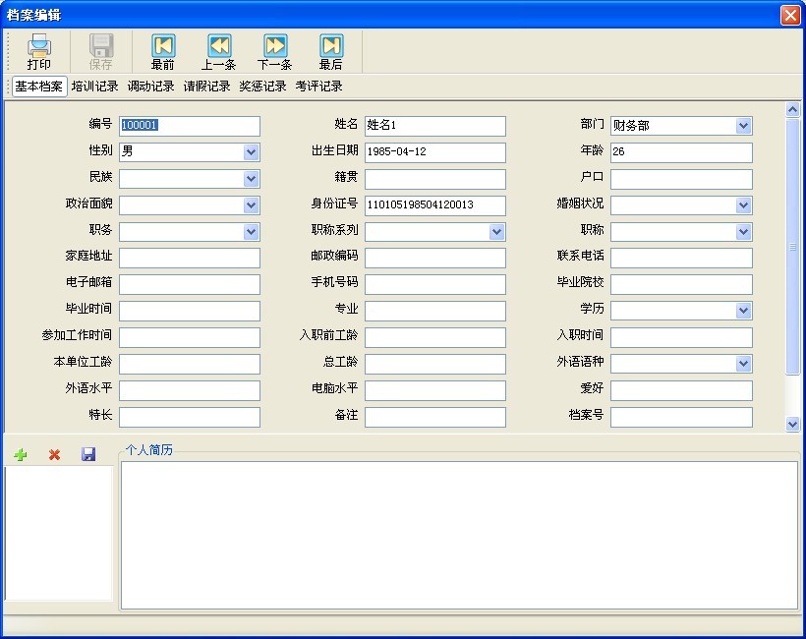Viewport: 806px width, 639px height.
Task: Expand the 职称系列 dropdown
Action: coord(496,232)
